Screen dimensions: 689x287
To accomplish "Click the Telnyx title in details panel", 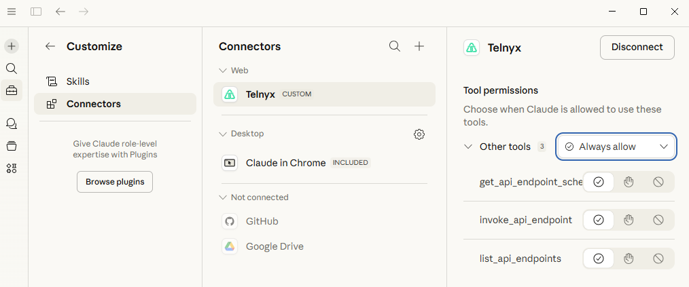I will (x=504, y=47).
